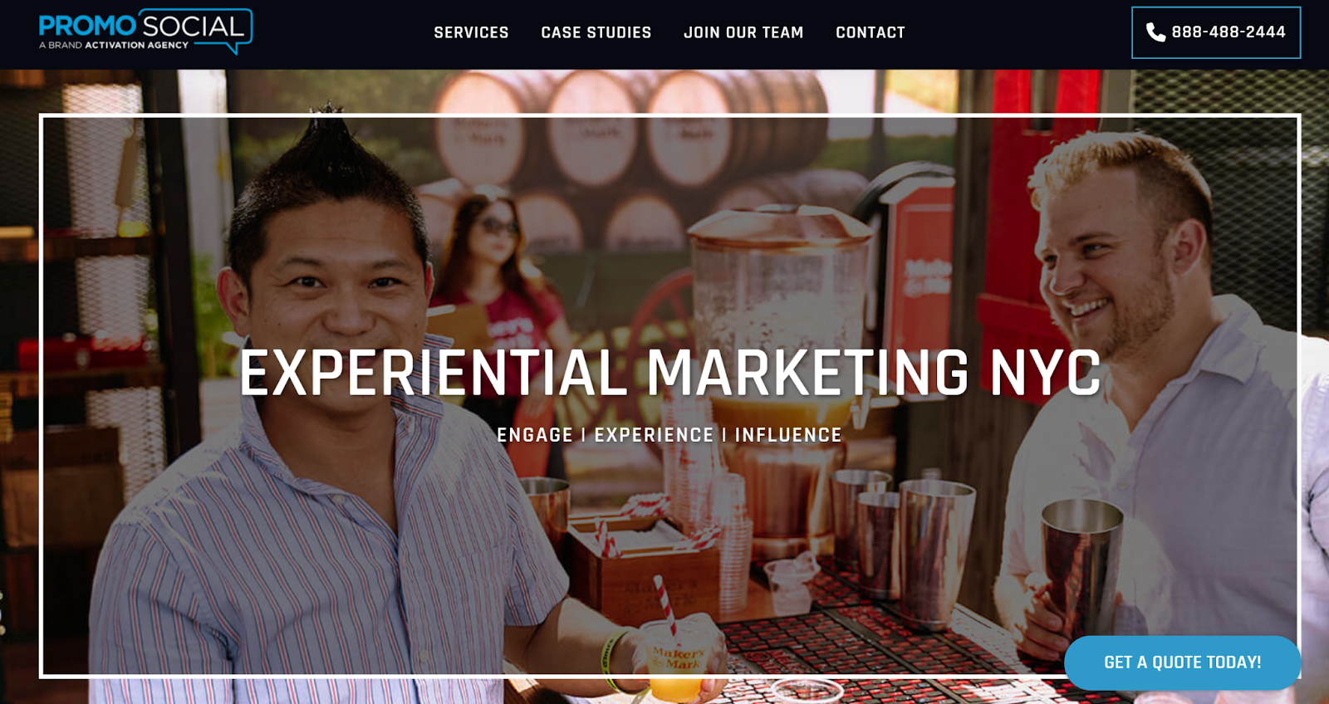Select Contact in the navigation bar
The image size is (1329, 704).
870,32
